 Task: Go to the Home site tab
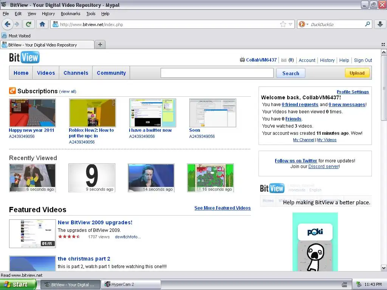[21, 73]
